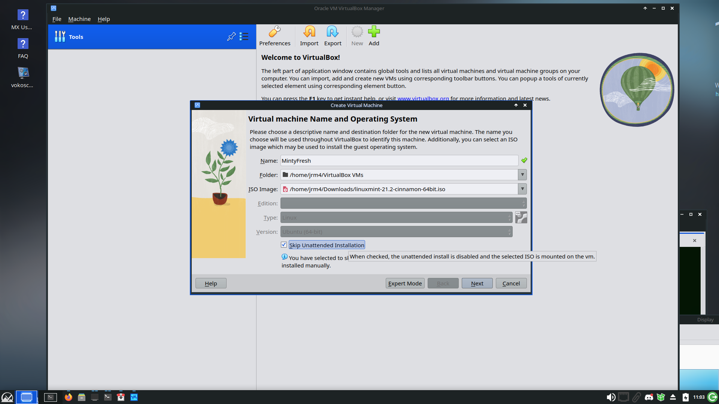Open the MX Linux start menu
The image size is (719, 404).
[x=7, y=397]
